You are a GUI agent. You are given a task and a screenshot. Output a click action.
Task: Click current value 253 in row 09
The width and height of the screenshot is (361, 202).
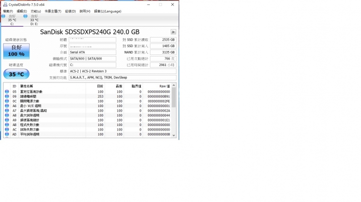click(x=100, y=96)
